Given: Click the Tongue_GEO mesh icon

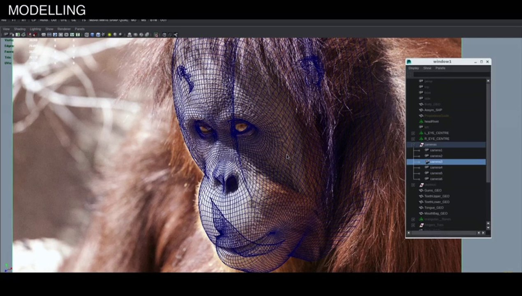Looking at the screenshot, I should [x=421, y=208].
